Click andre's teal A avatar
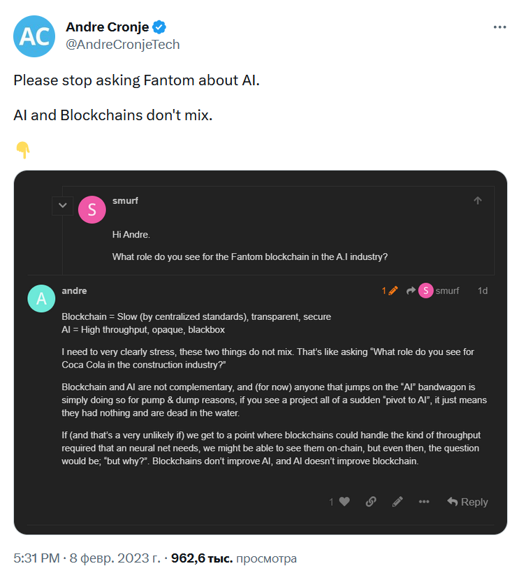 41,298
